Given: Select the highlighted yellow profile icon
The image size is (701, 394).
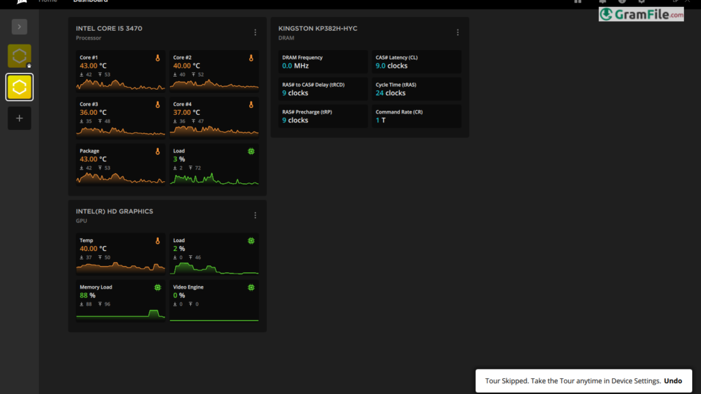Looking at the screenshot, I should 19,87.
